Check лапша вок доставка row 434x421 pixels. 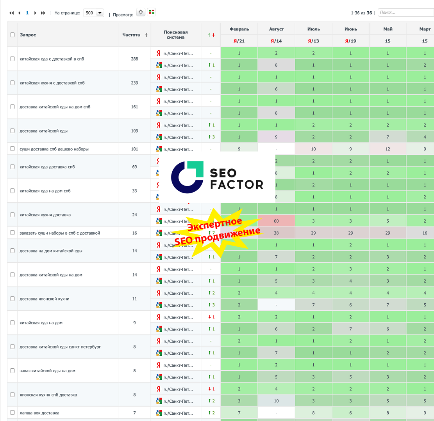tap(13, 412)
